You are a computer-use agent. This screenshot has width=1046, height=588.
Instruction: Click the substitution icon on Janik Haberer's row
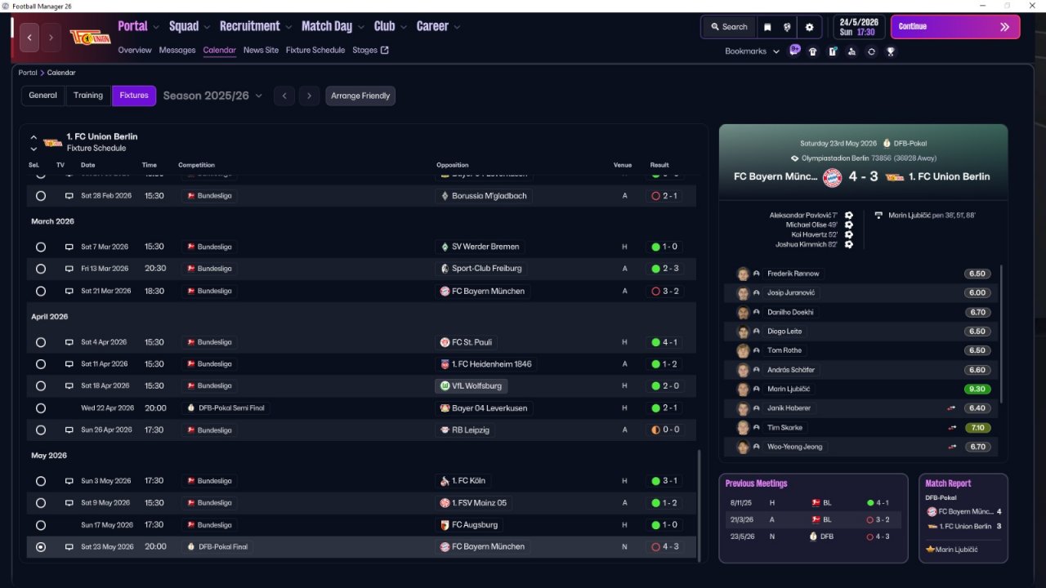click(951, 408)
